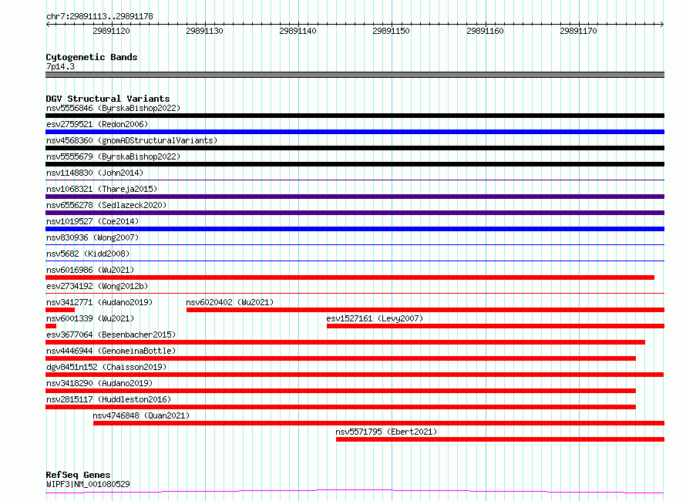Click the WIPF3|NM_001080529 gene label
The width and height of the screenshot is (686, 501).
(88, 484)
